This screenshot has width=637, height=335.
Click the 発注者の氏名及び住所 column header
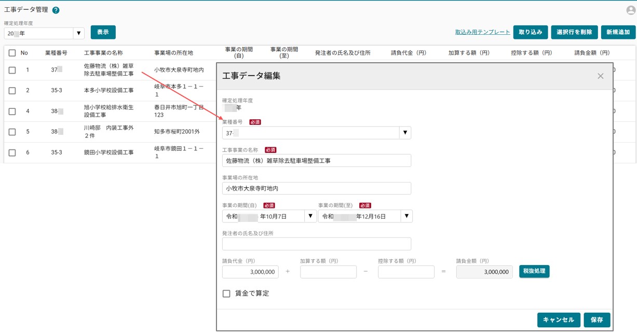pos(343,53)
